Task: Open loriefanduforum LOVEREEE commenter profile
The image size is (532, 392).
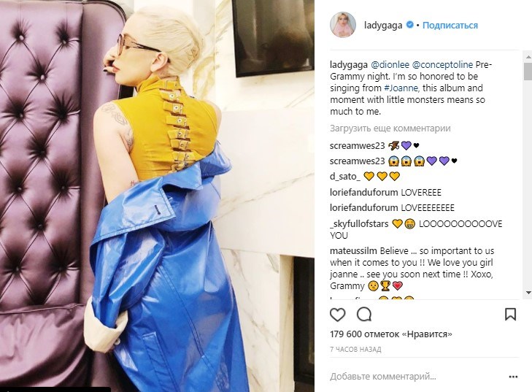Action: pos(364,193)
